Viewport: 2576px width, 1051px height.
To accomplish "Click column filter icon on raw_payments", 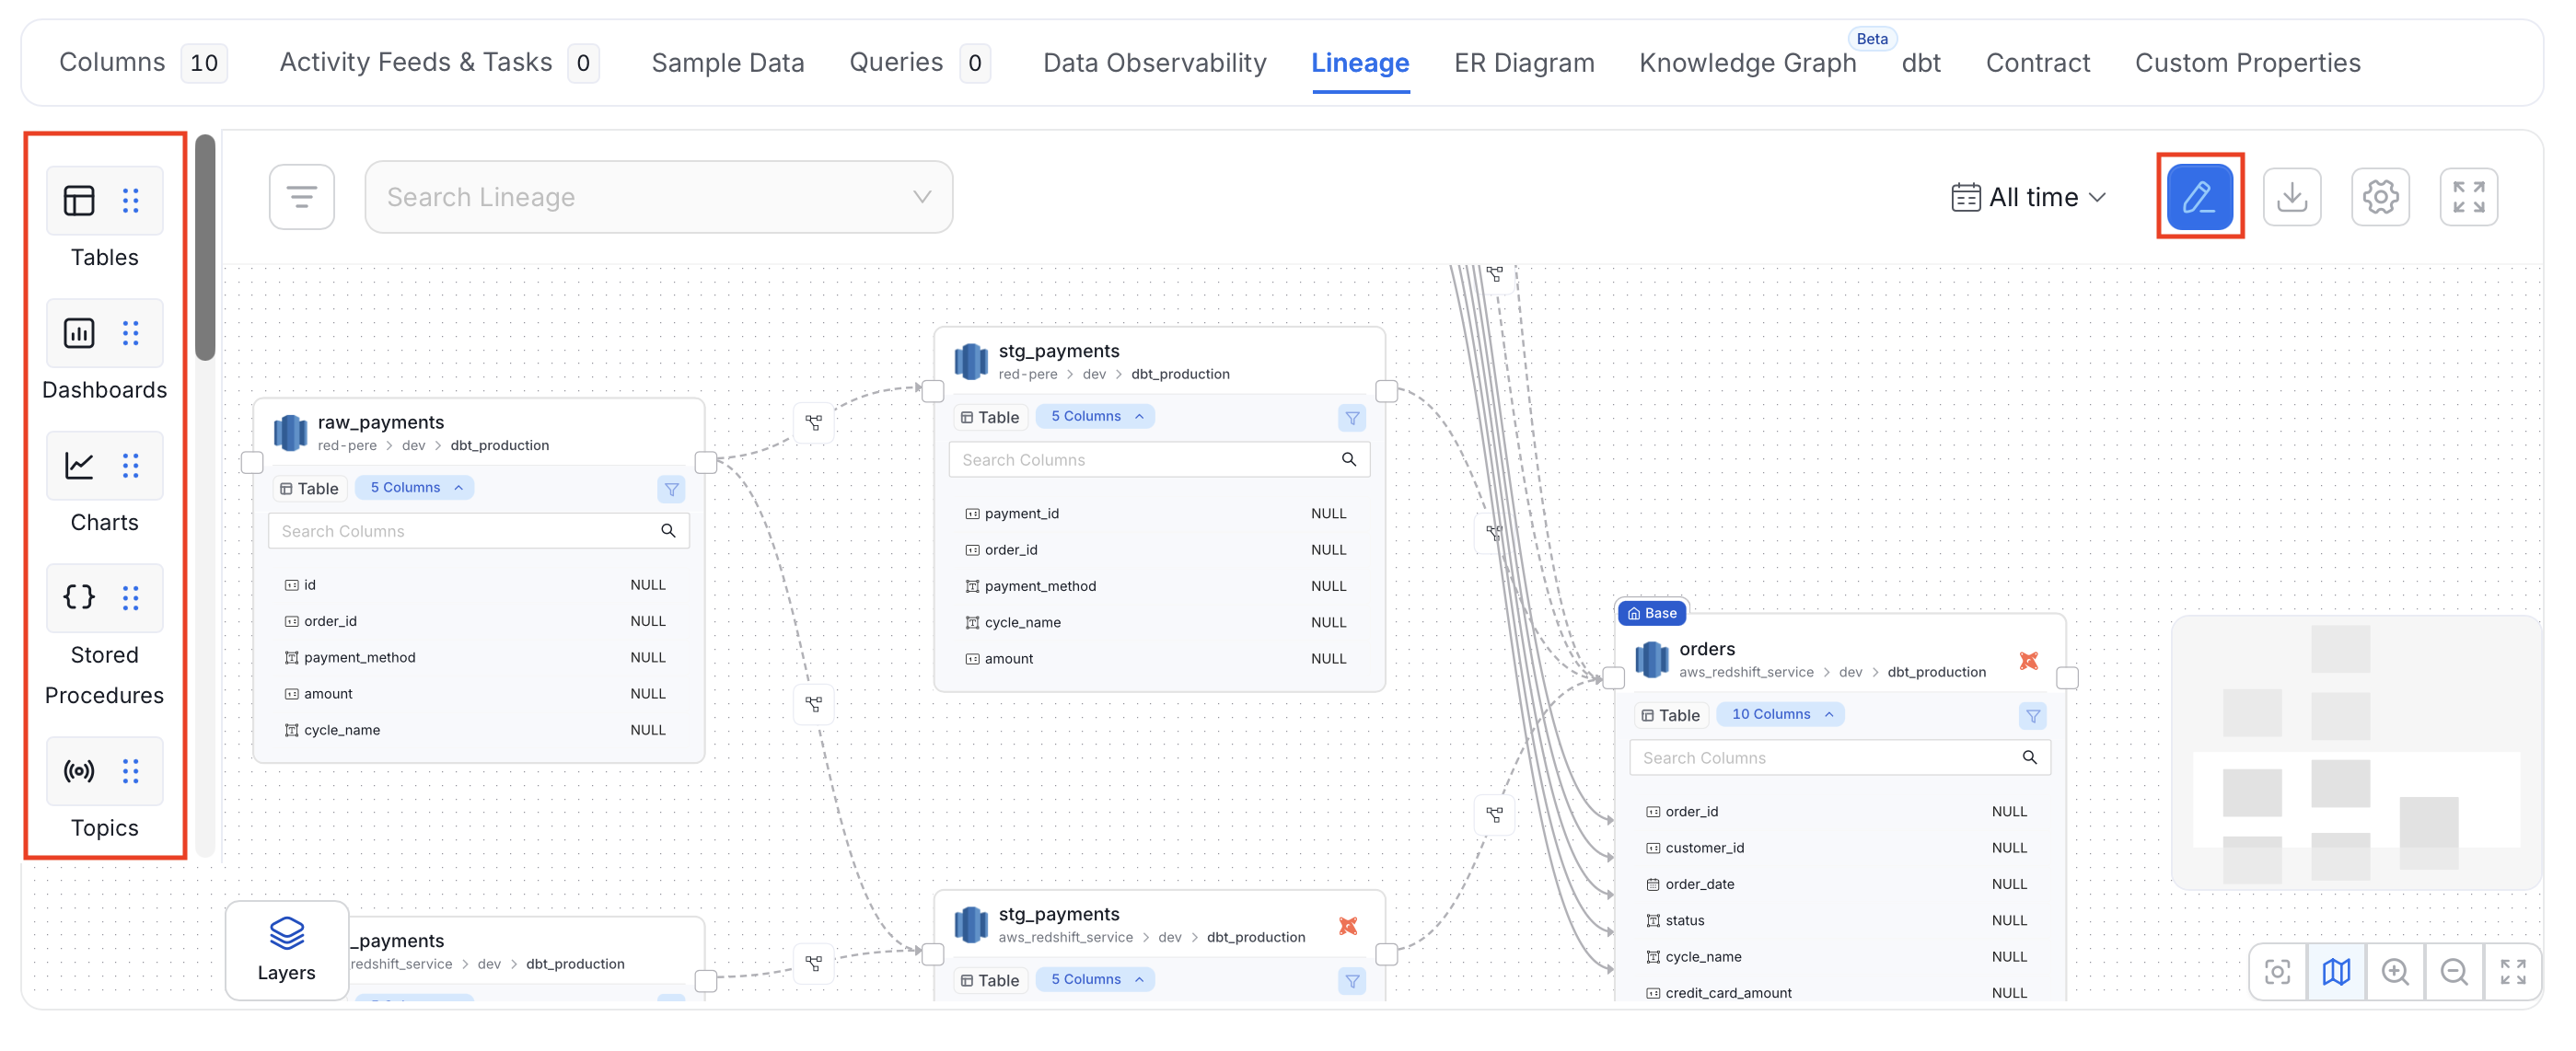I will (672, 489).
